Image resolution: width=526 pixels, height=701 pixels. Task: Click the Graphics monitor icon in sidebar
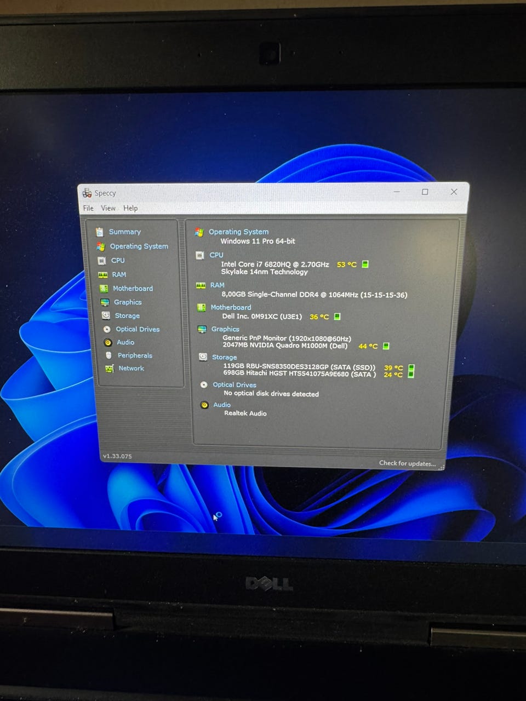105,302
